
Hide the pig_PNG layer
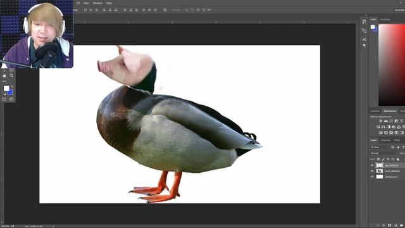point(372,165)
